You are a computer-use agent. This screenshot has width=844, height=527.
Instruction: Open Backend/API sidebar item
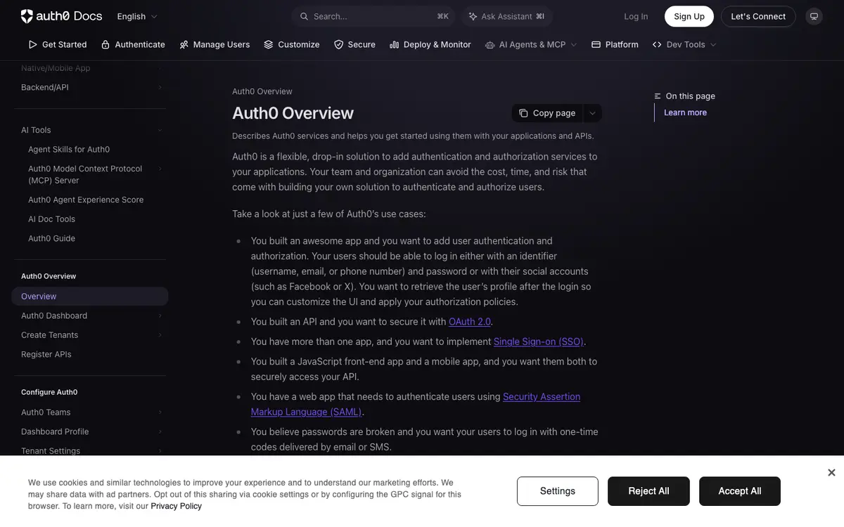coord(45,87)
